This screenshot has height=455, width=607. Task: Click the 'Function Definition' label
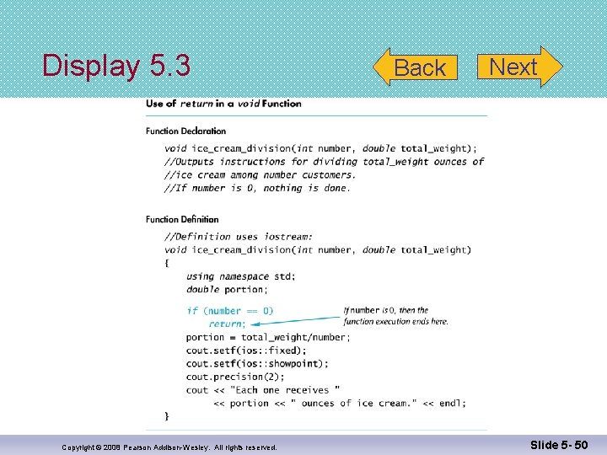(x=182, y=219)
